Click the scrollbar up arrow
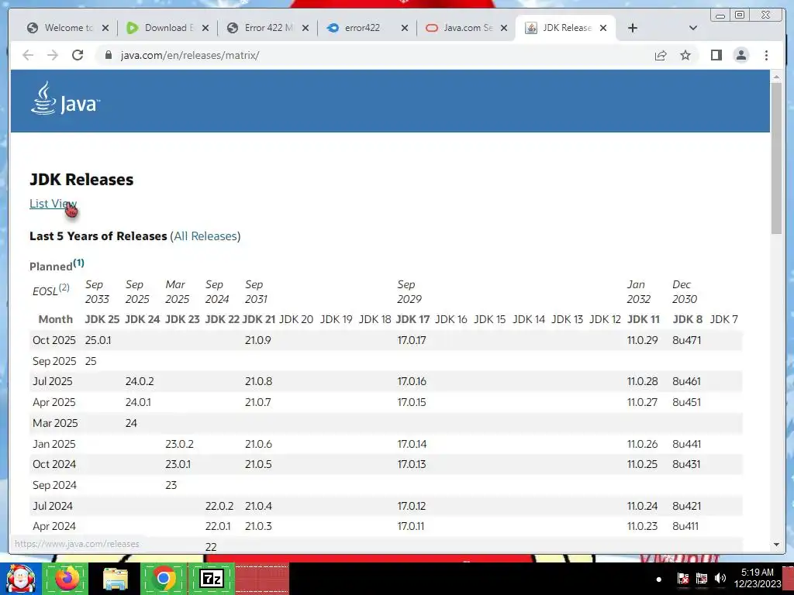This screenshot has height=595, width=794. click(776, 77)
